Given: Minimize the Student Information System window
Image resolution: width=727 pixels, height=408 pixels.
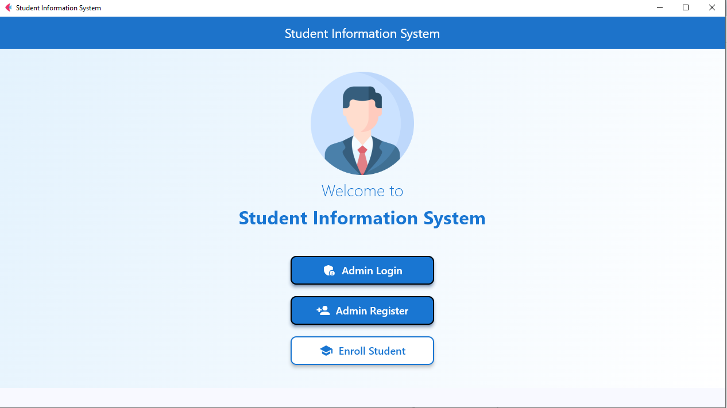Looking at the screenshot, I should [660, 8].
